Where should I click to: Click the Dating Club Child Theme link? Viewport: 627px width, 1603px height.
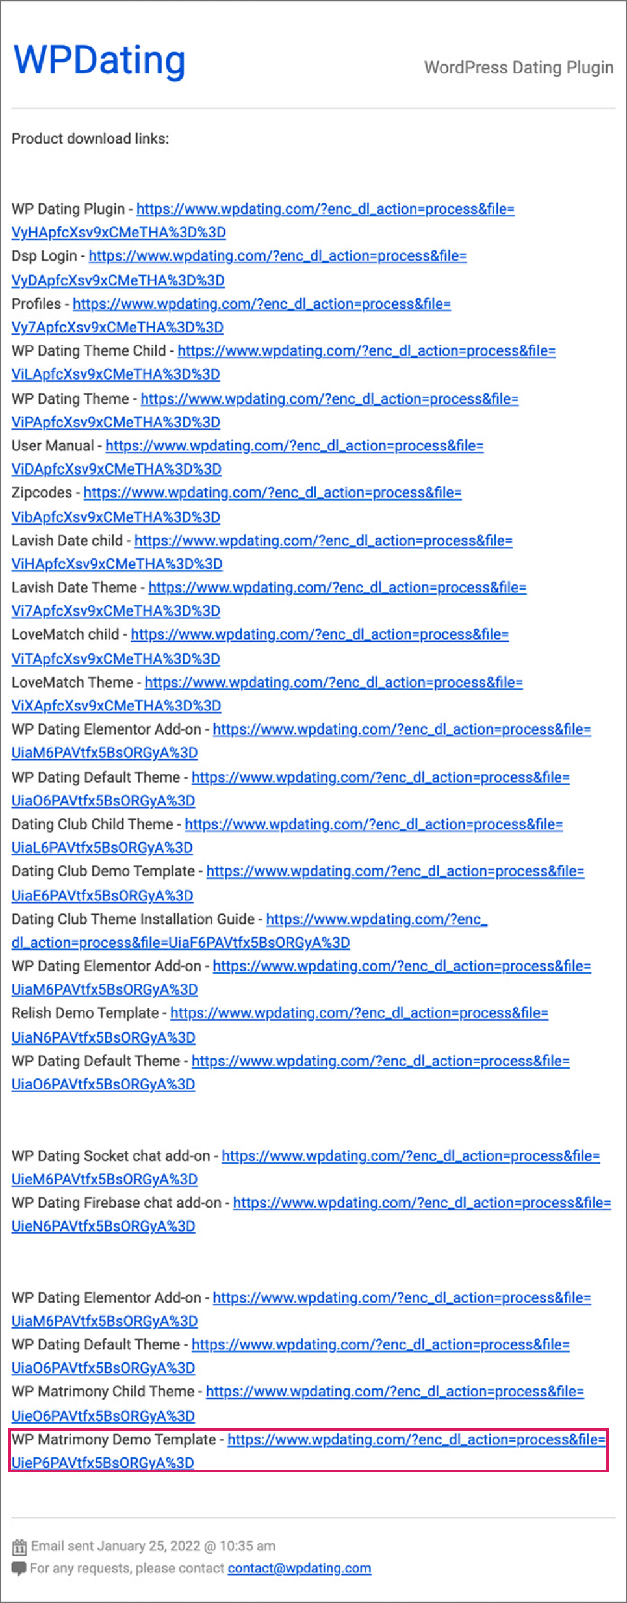[x=374, y=824]
